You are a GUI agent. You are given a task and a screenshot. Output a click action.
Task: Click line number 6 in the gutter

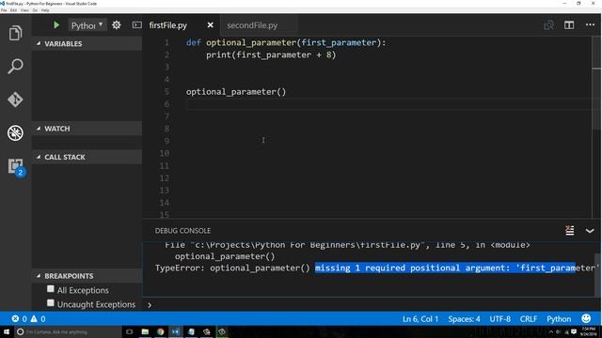coord(166,104)
